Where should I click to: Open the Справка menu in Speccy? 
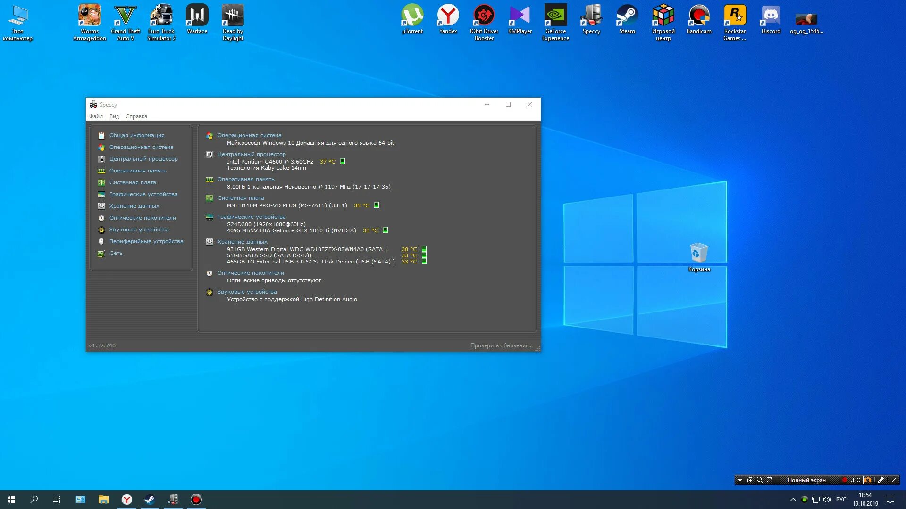point(136,116)
